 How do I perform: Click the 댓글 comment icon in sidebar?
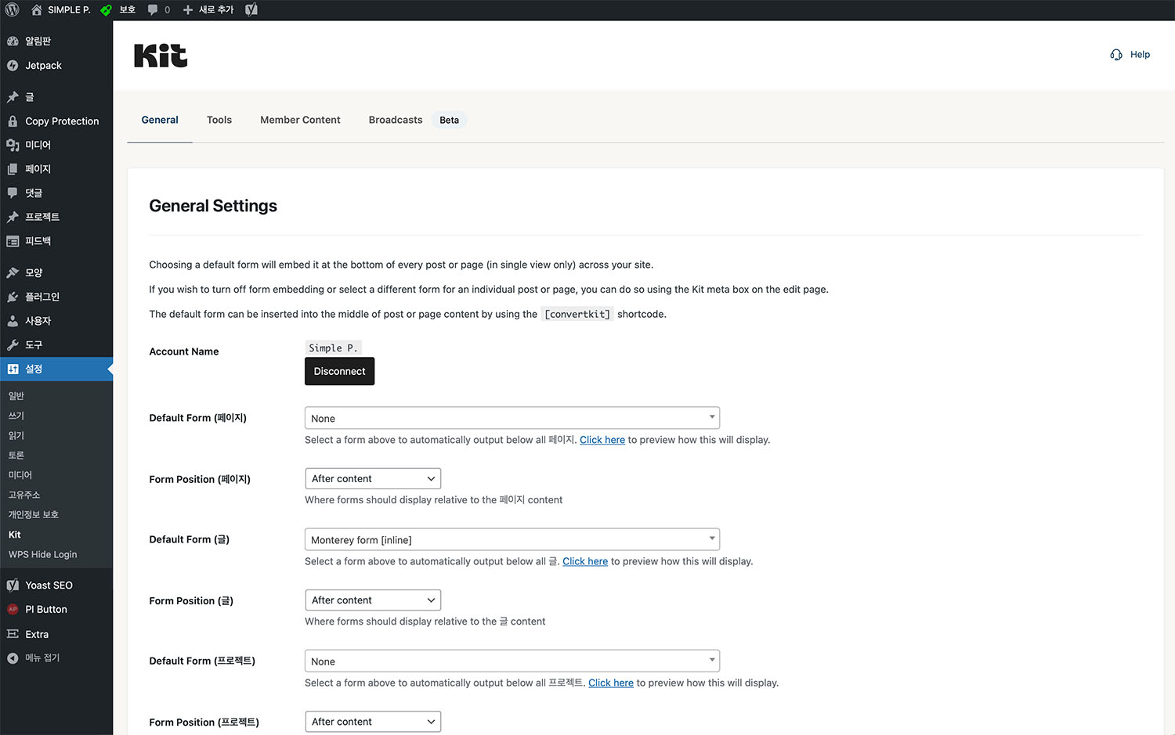13,193
